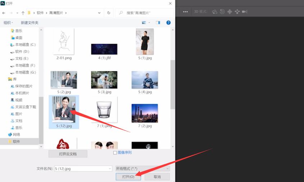Open the 文件名 filename dropdown arrow
The image size is (304, 182).
[x=110, y=168]
